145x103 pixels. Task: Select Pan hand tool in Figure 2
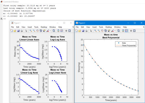pos(102,31)
